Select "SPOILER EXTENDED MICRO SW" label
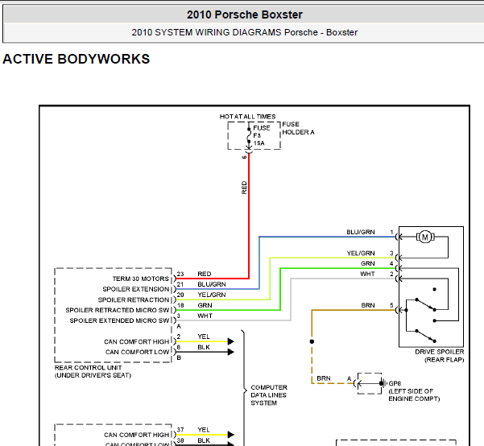484x446 pixels. click(x=119, y=320)
